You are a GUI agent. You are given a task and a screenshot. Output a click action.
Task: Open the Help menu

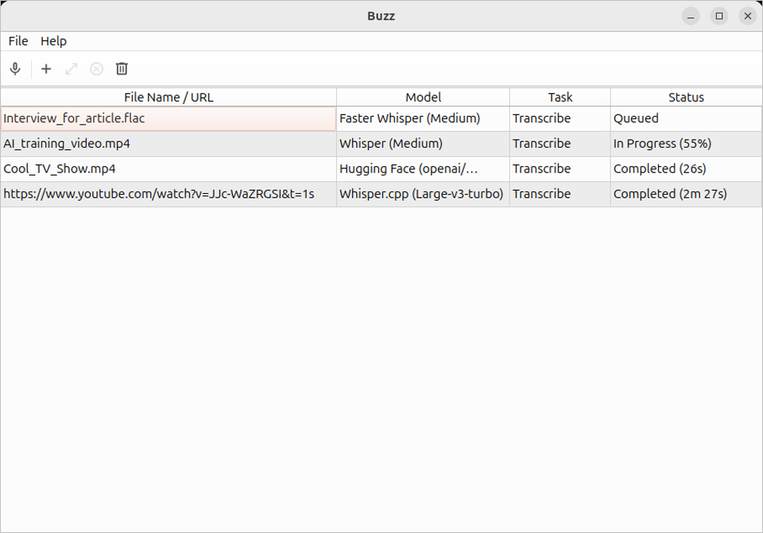(54, 41)
